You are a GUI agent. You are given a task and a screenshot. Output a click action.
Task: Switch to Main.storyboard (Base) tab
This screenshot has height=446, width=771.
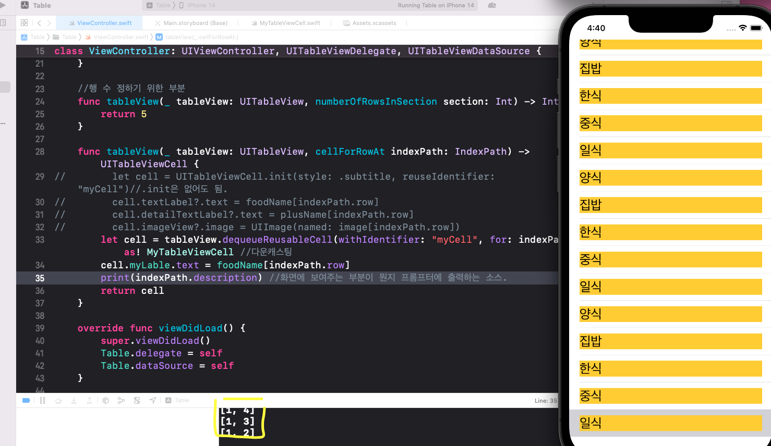[191, 23]
